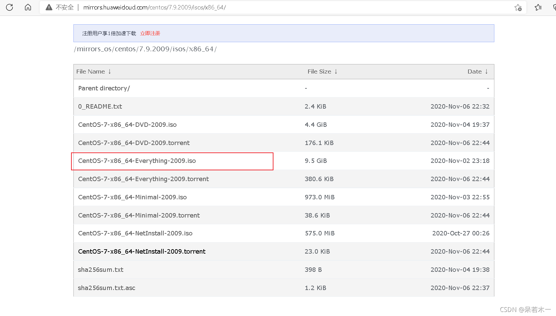Click the 2020-Nov-03 22:55 date cell
The height and width of the screenshot is (316, 556).
tap(460, 197)
